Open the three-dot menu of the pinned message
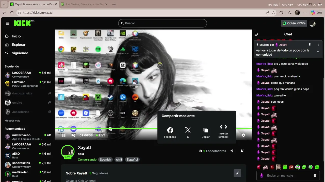325x182 pixels. coord(318,45)
